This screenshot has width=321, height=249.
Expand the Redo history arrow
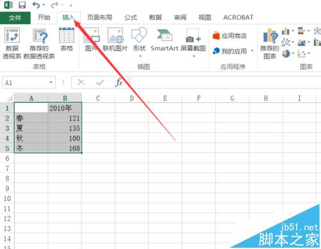(x=62, y=4)
